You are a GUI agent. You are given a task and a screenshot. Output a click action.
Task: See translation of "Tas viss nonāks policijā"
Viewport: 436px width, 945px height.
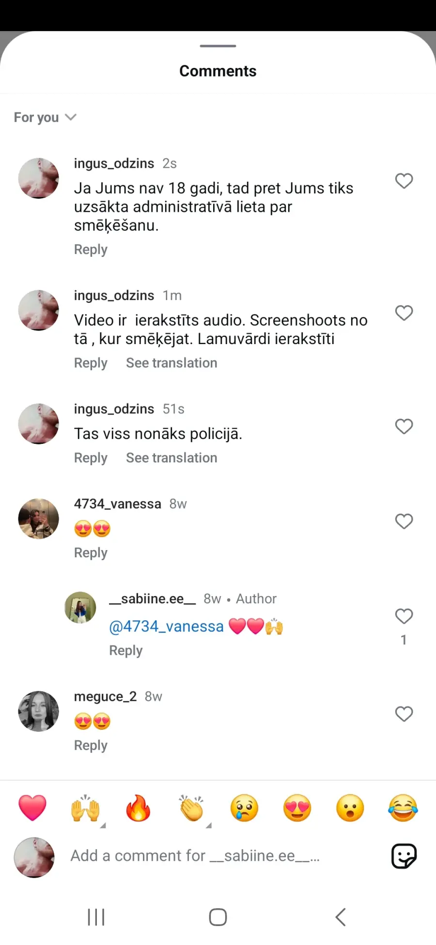click(x=171, y=458)
